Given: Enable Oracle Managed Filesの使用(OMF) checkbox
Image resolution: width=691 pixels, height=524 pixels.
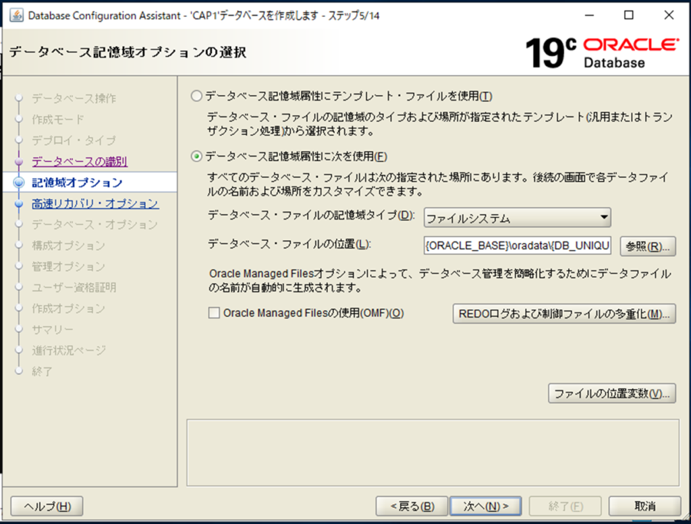Looking at the screenshot, I should (x=214, y=313).
